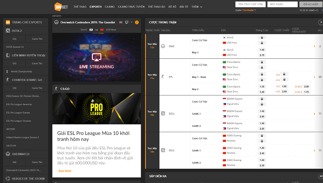
Task: Click the Xem thêm link
Action: click(65, 171)
